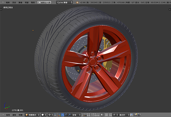Click the XYZ axis indicator in viewport corner
The height and width of the screenshot is (117, 171).
[7, 106]
